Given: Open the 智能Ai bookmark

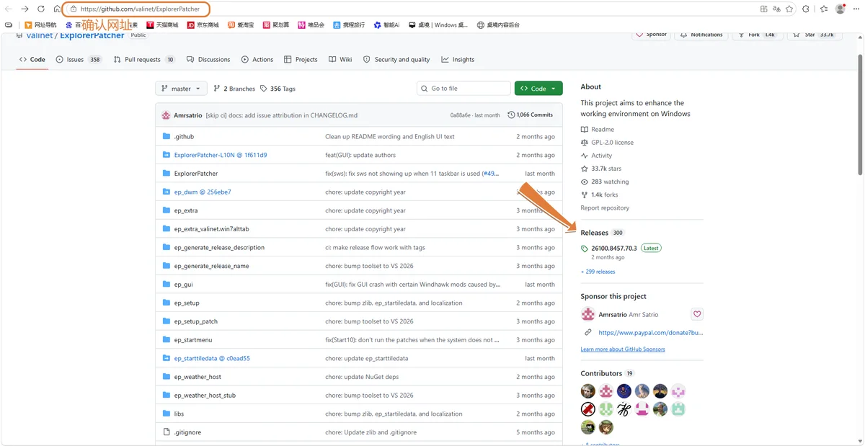Looking at the screenshot, I should [386, 24].
